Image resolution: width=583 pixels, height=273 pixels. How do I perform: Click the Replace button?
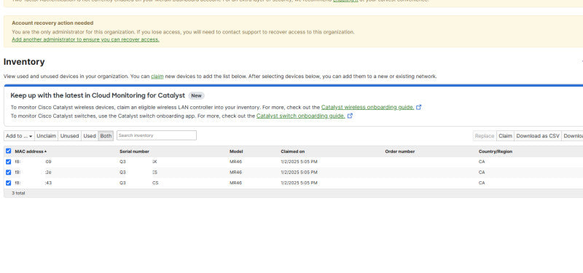pyautogui.click(x=485, y=136)
